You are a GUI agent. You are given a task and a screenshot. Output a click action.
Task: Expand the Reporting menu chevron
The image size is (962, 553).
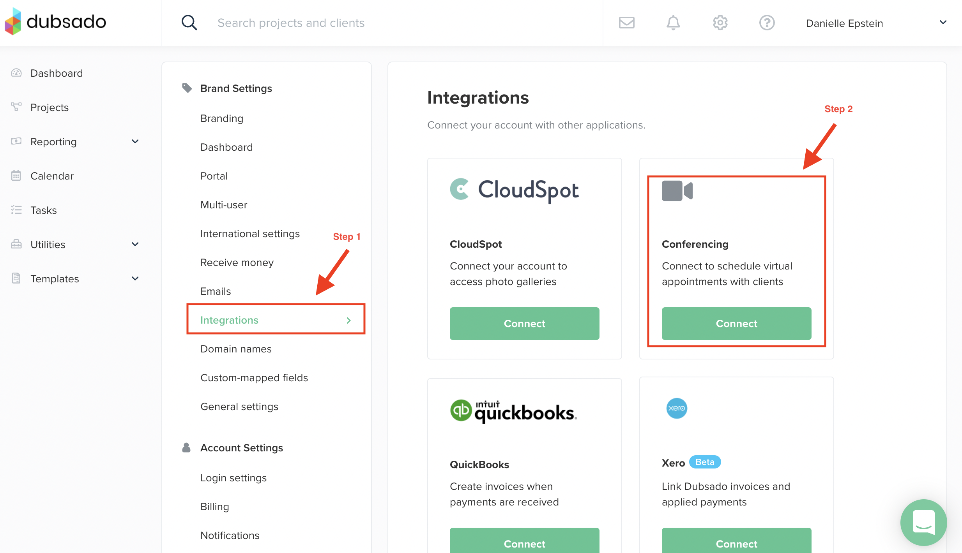(135, 141)
